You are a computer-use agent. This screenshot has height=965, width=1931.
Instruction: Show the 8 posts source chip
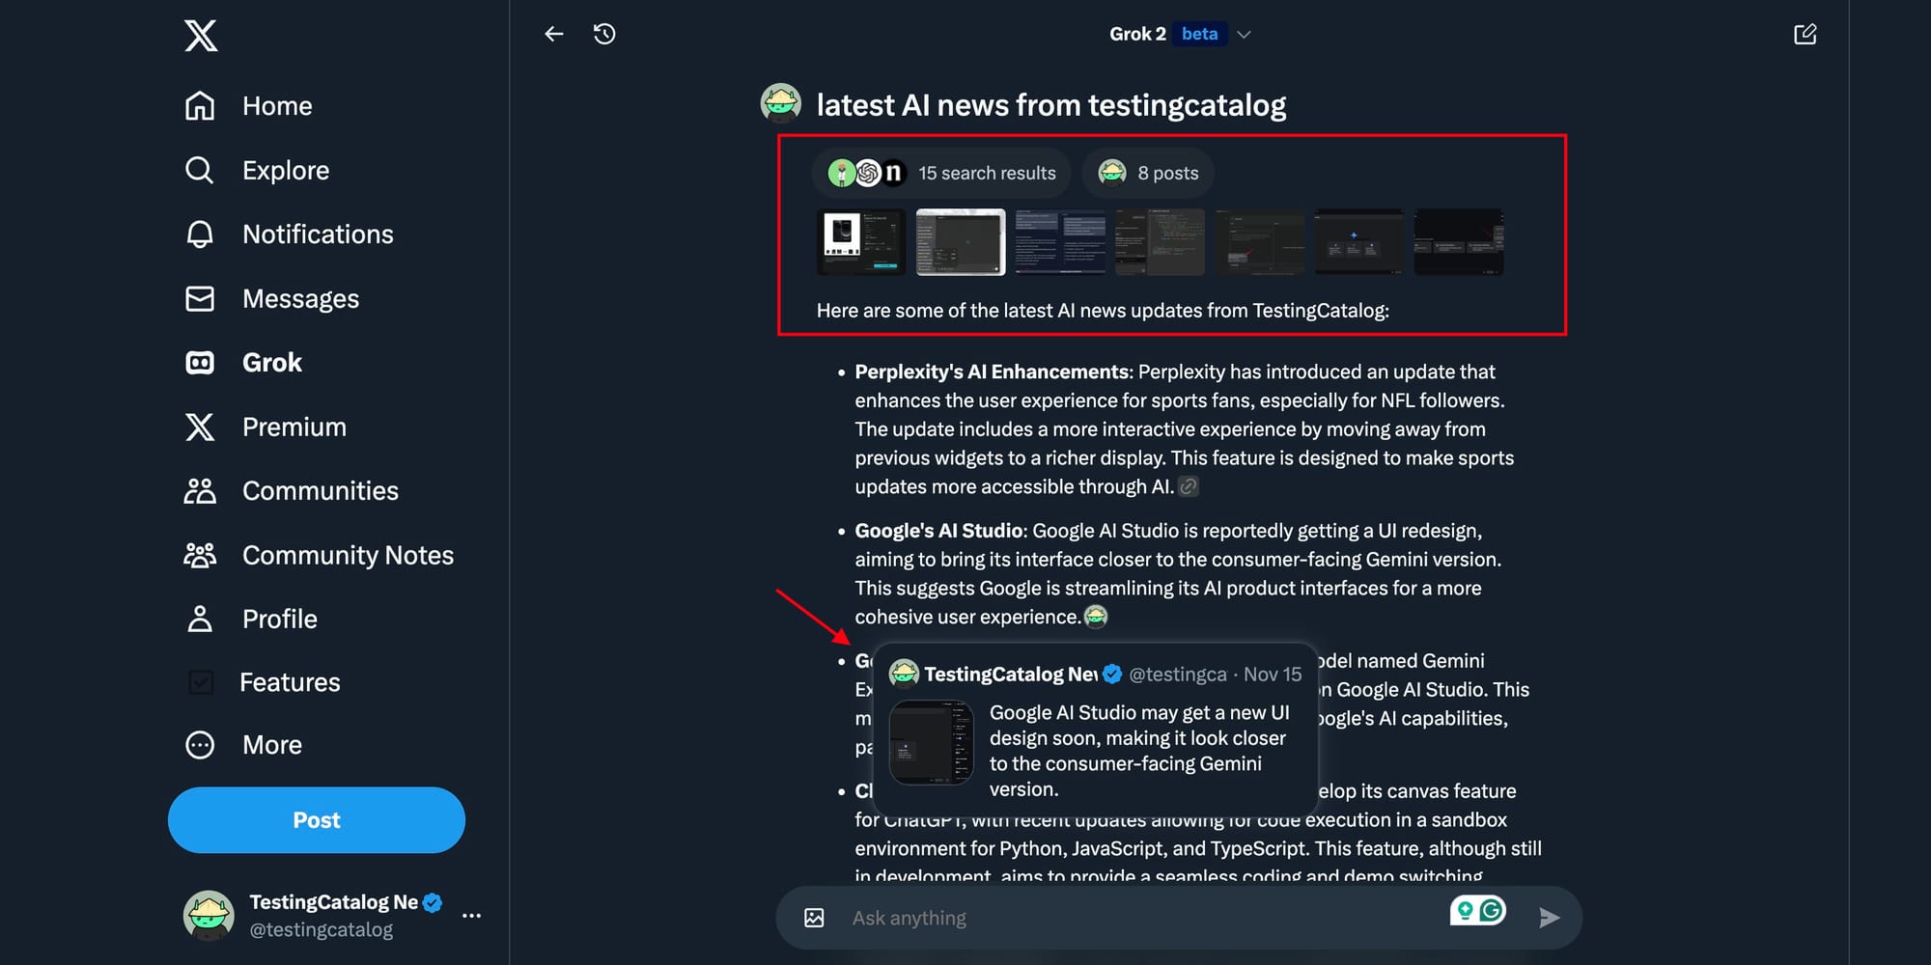click(1148, 173)
